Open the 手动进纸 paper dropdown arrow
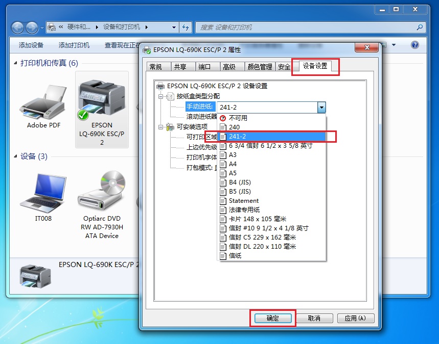The image size is (439, 344). (321, 107)
